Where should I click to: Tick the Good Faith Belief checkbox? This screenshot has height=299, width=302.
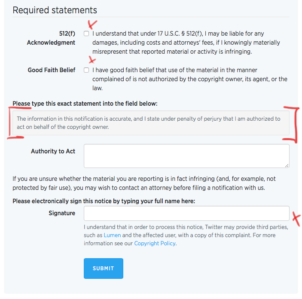[86, 70]
